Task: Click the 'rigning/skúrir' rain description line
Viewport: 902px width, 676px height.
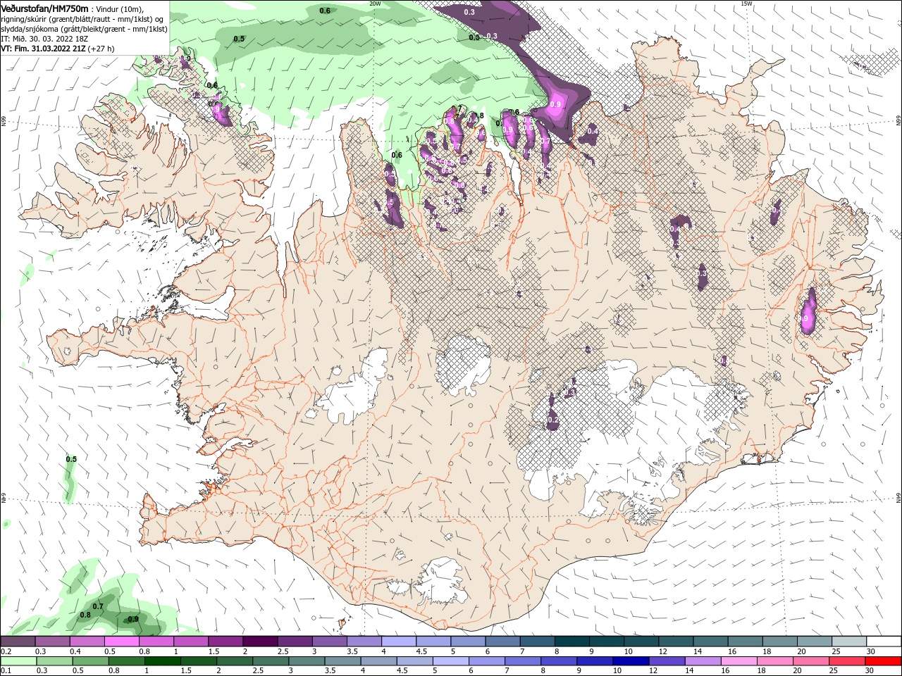Action: pos(82,18)
